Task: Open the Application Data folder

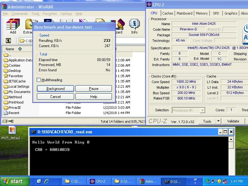Action: click(18, 60)
